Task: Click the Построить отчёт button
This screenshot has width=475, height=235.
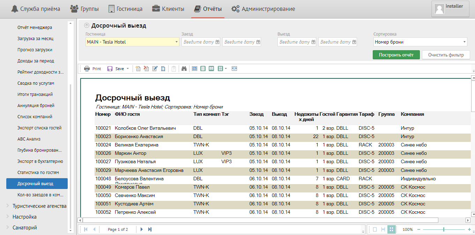Action: [396, 55]
